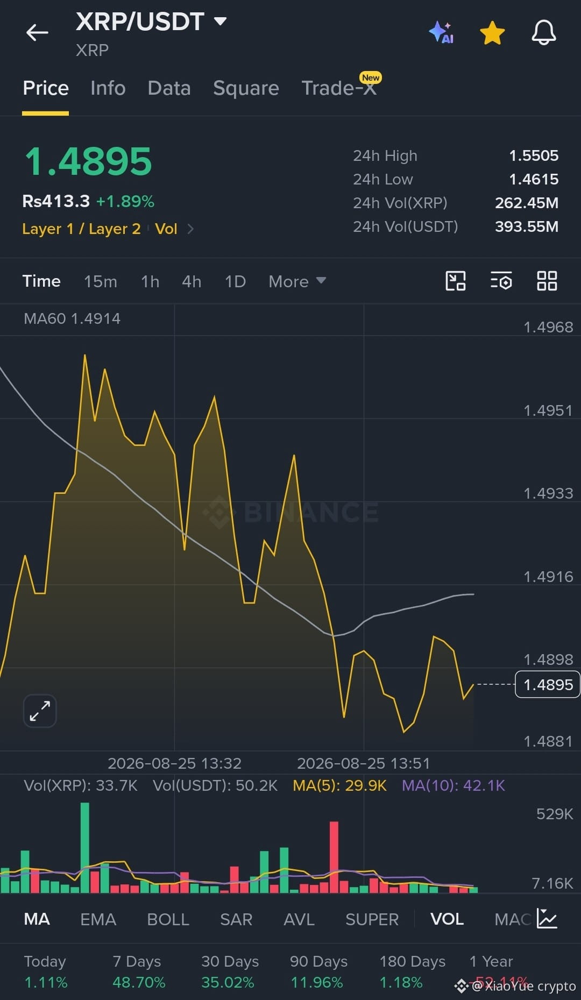The width and height of the screenshot is (581, 1000).
Task: Open the multi-chart grid layout icon
Action: (547, 281)
